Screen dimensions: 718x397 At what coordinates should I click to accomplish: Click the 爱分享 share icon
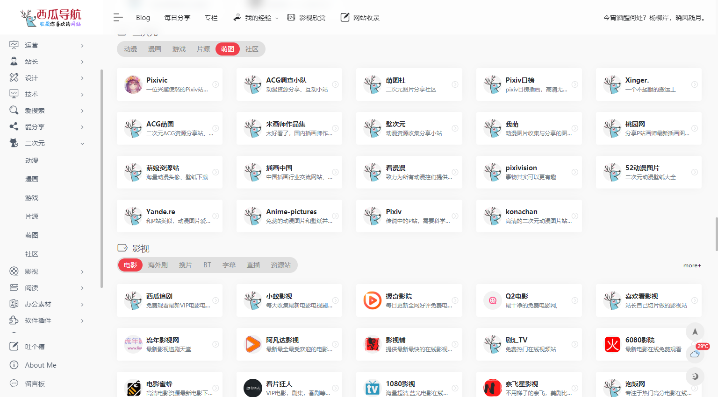tap(14, 127)
